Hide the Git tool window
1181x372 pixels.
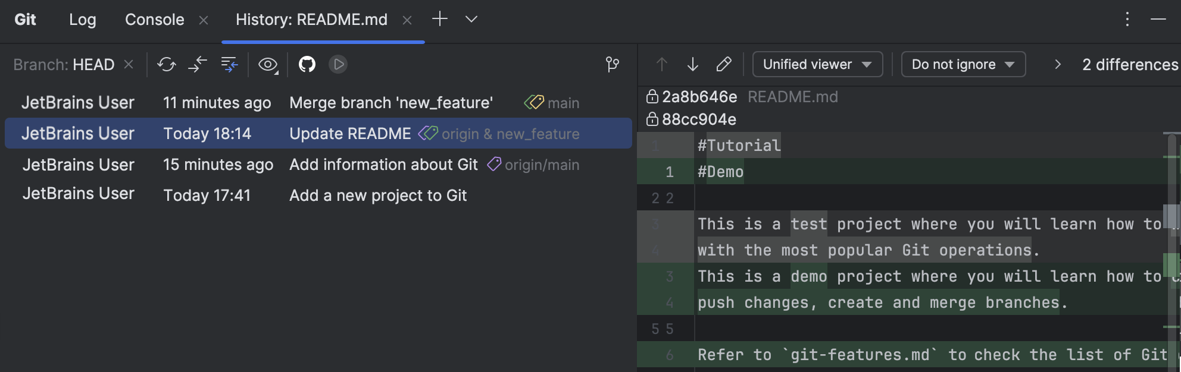1158,19
